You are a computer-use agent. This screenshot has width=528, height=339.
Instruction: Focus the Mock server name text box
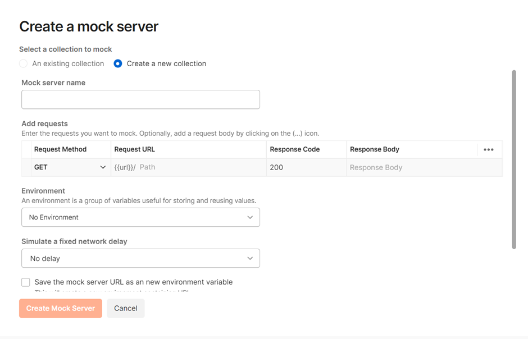click(140, 100)
